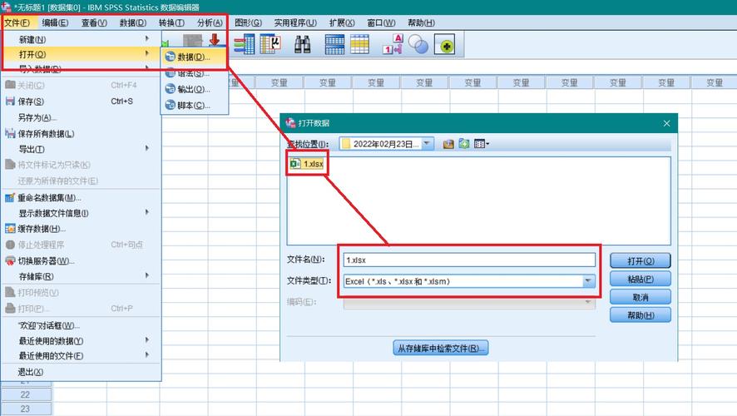The image size is (737, 416).
Task: Choose Exit (退出) in File menu
Action: (x=30, y=372)
